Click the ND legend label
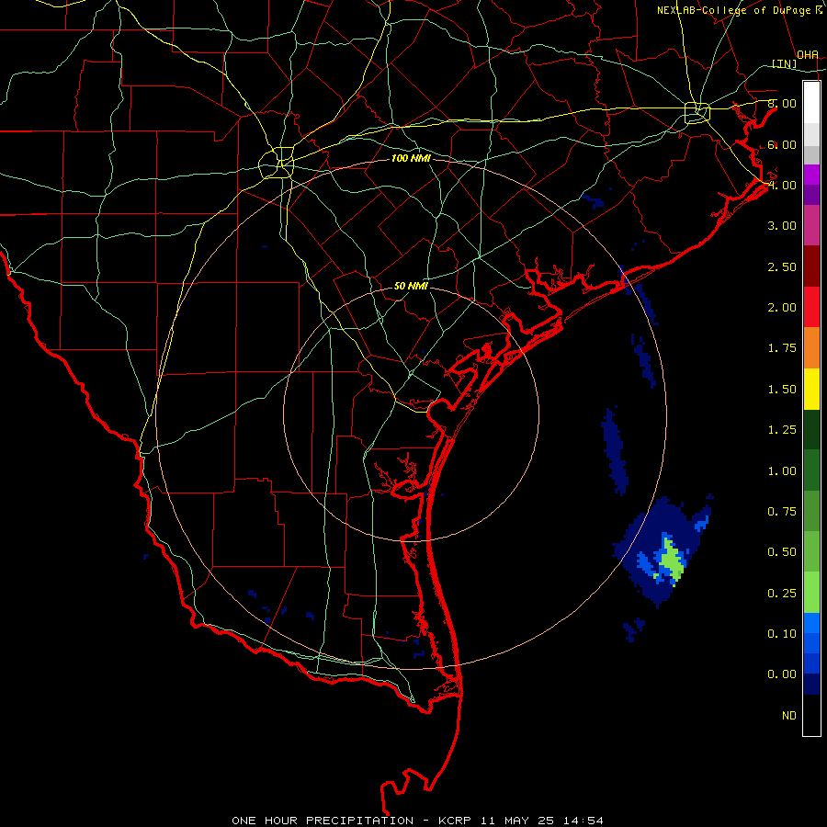The height and width of the screenshot is (827, 827). click(789, 716)
